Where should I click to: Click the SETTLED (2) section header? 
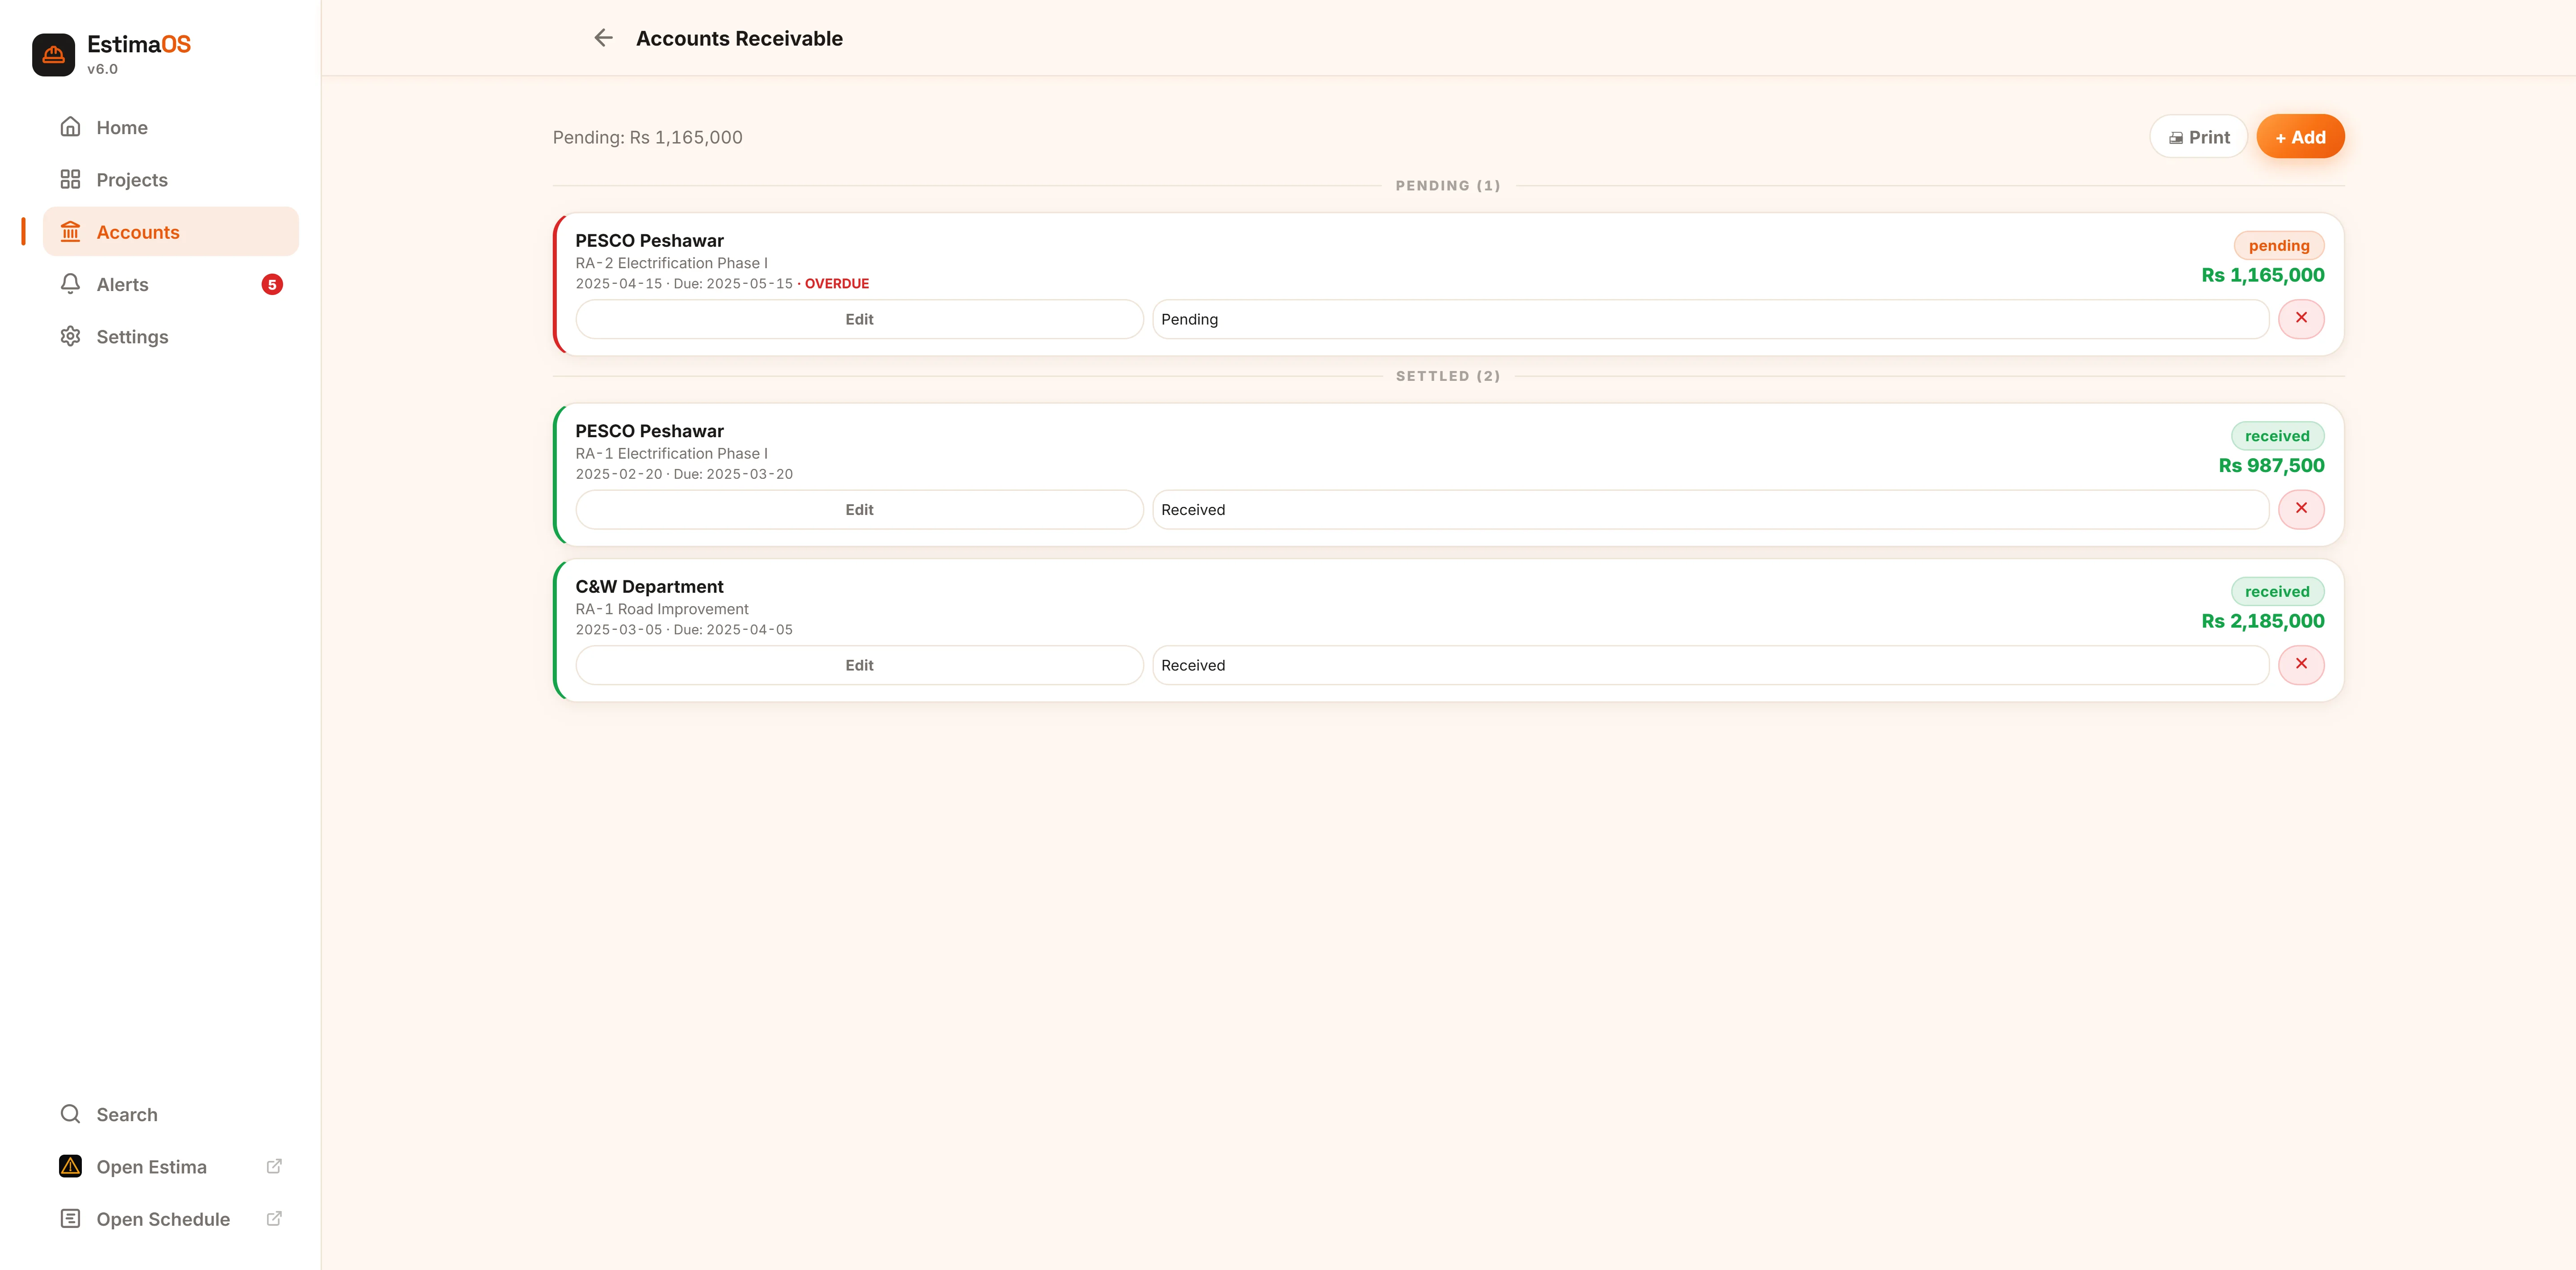(x=1448, y=377)
